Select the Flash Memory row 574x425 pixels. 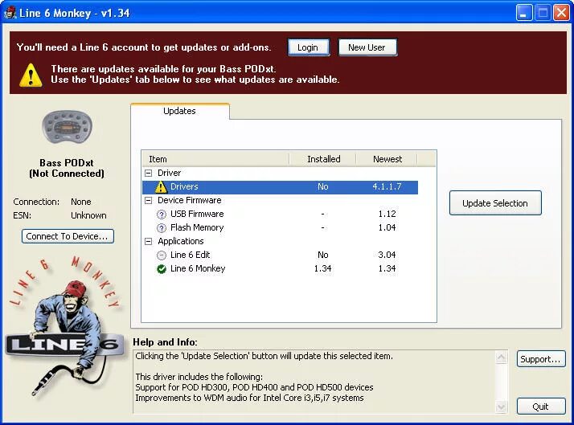click(x=280, y=227)
